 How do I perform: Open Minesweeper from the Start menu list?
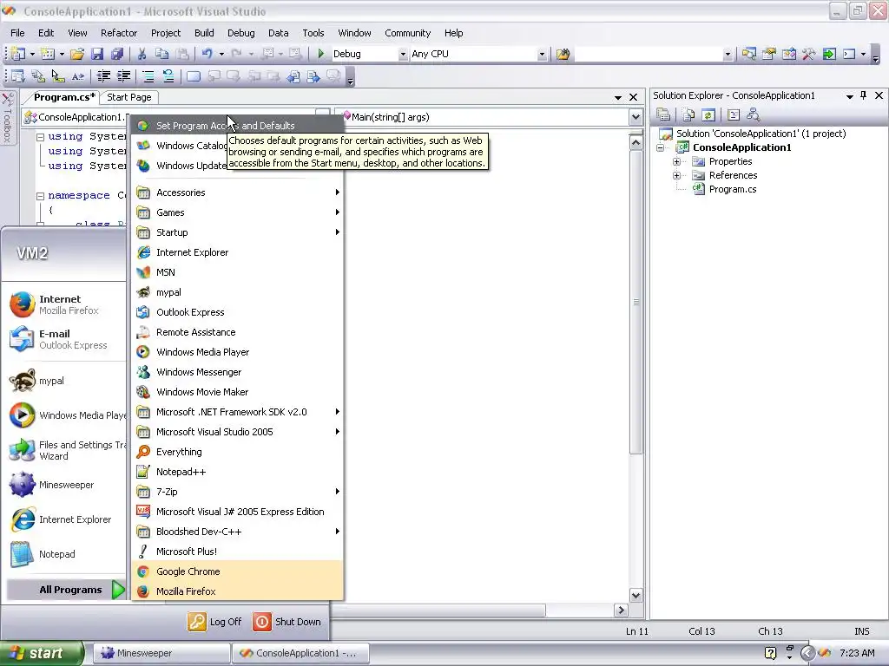pos(63,485)
